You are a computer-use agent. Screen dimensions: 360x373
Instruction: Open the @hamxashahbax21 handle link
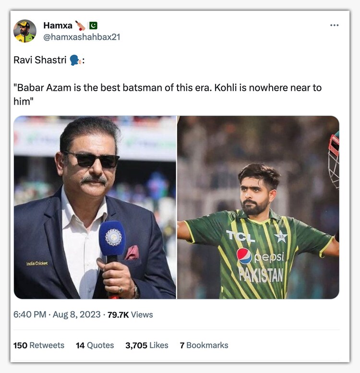(x=82, y=37)
